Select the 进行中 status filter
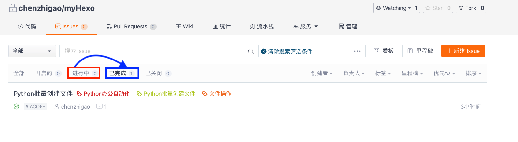The width and height of the screenshot is (518, 142). click(84, 73)
